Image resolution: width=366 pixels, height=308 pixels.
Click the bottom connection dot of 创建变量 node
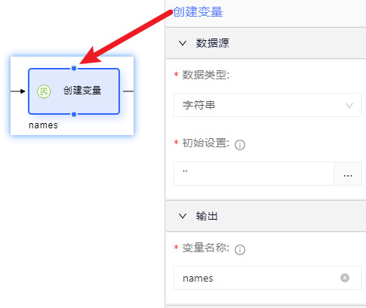pyautogui.click(x=74, y=114)
